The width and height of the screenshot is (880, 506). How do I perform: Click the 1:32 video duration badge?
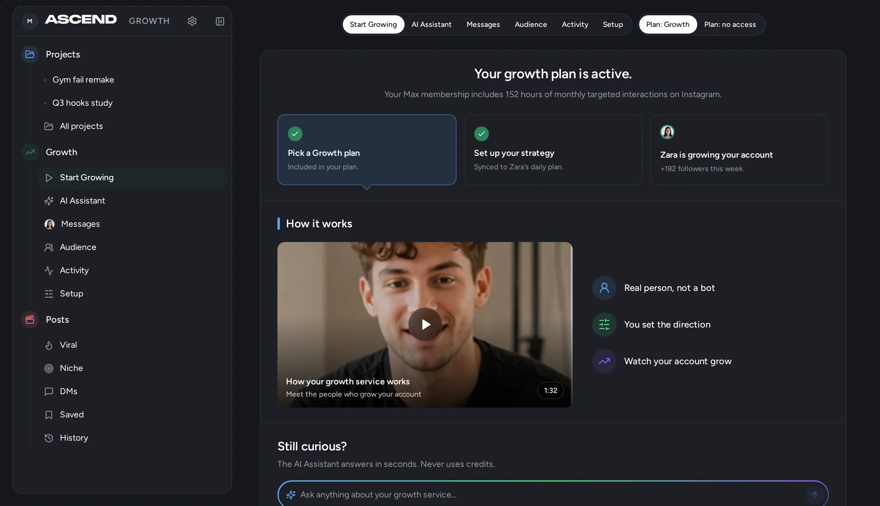(x=550, y=391)
